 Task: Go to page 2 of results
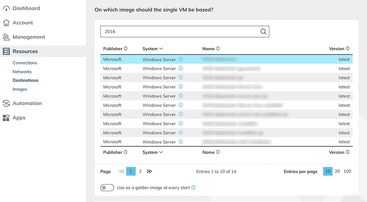(x=140, y=171)
